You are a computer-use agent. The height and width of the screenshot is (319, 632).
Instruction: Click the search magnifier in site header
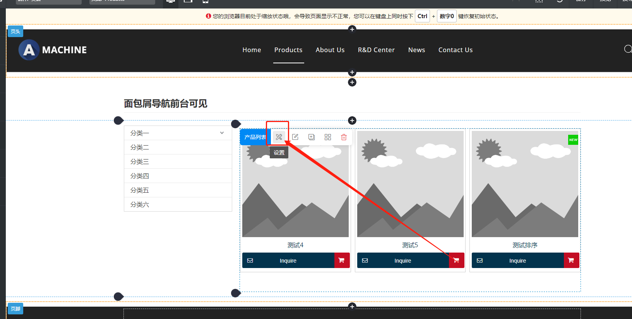[627, 49]
